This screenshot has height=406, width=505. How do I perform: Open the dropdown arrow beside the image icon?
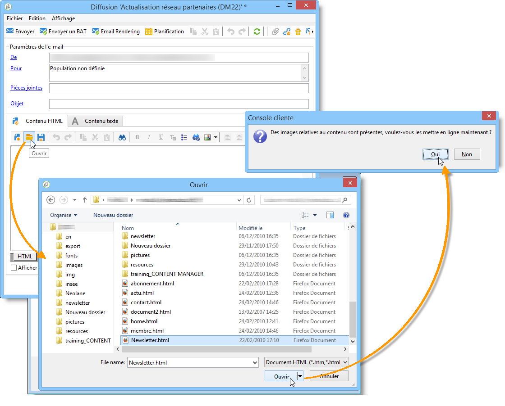216,137
